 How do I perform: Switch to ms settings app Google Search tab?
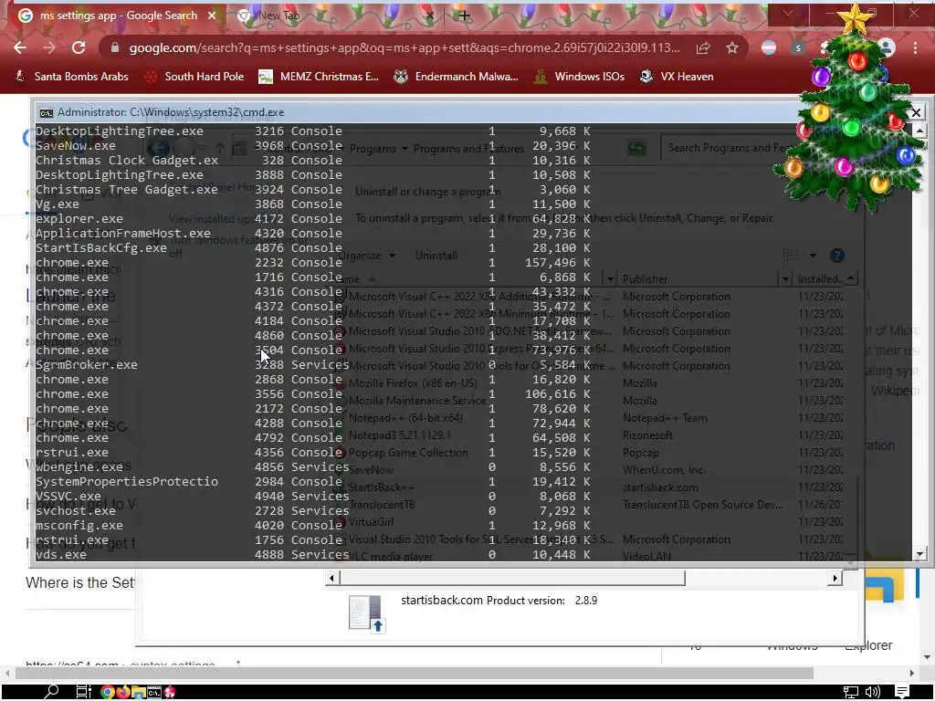[x=119, y=16]
